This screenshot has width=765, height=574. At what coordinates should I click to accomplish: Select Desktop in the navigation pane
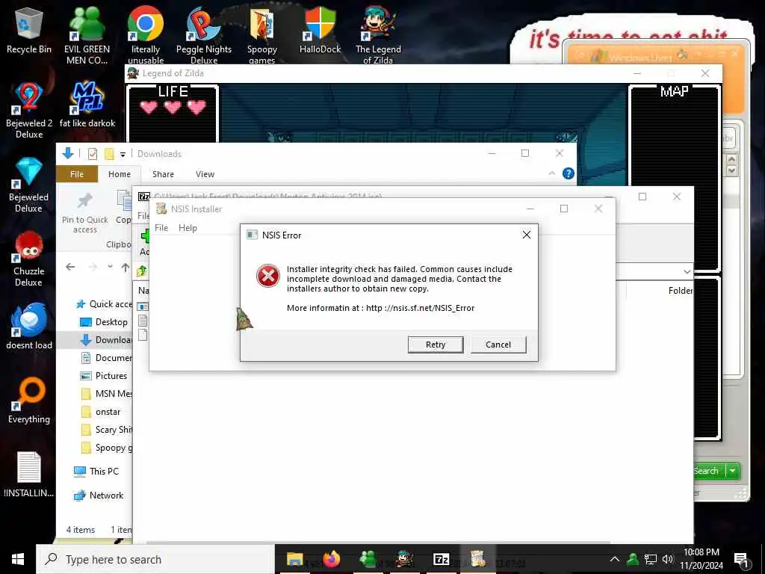tap(104, 322)
